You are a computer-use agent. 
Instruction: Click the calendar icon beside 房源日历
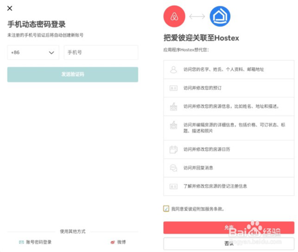(173, 150)
